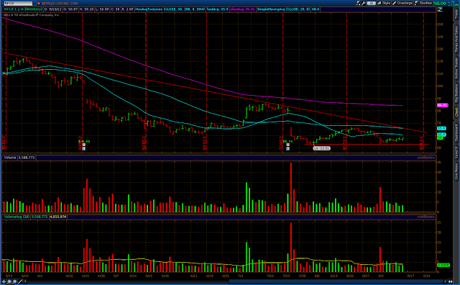Select the trendline drawing tool icon
Viewport: 460px width, 285px height.
pos(20,281)
